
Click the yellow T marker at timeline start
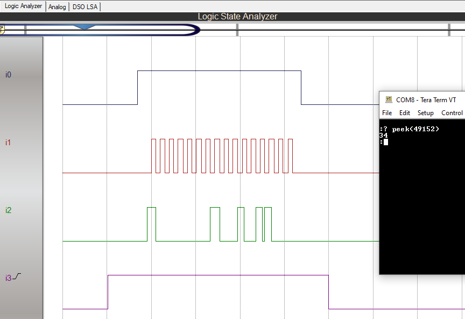click(2, 30)
